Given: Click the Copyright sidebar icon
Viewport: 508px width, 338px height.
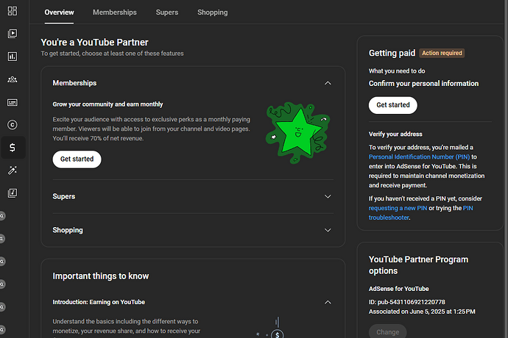Looking at the screenshot, I should 13,125.
